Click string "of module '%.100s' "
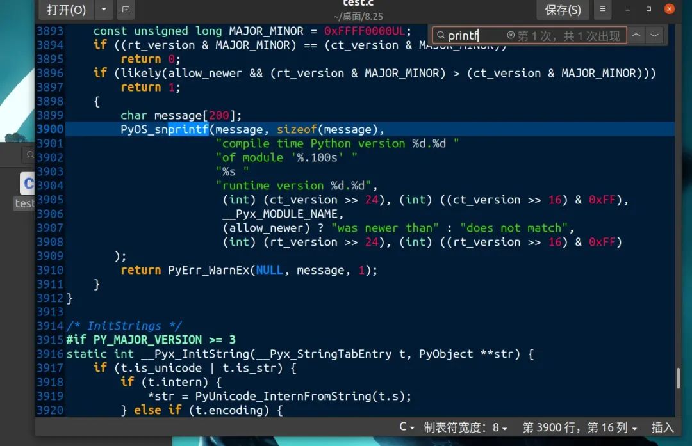692x446 pixels. 286,157
